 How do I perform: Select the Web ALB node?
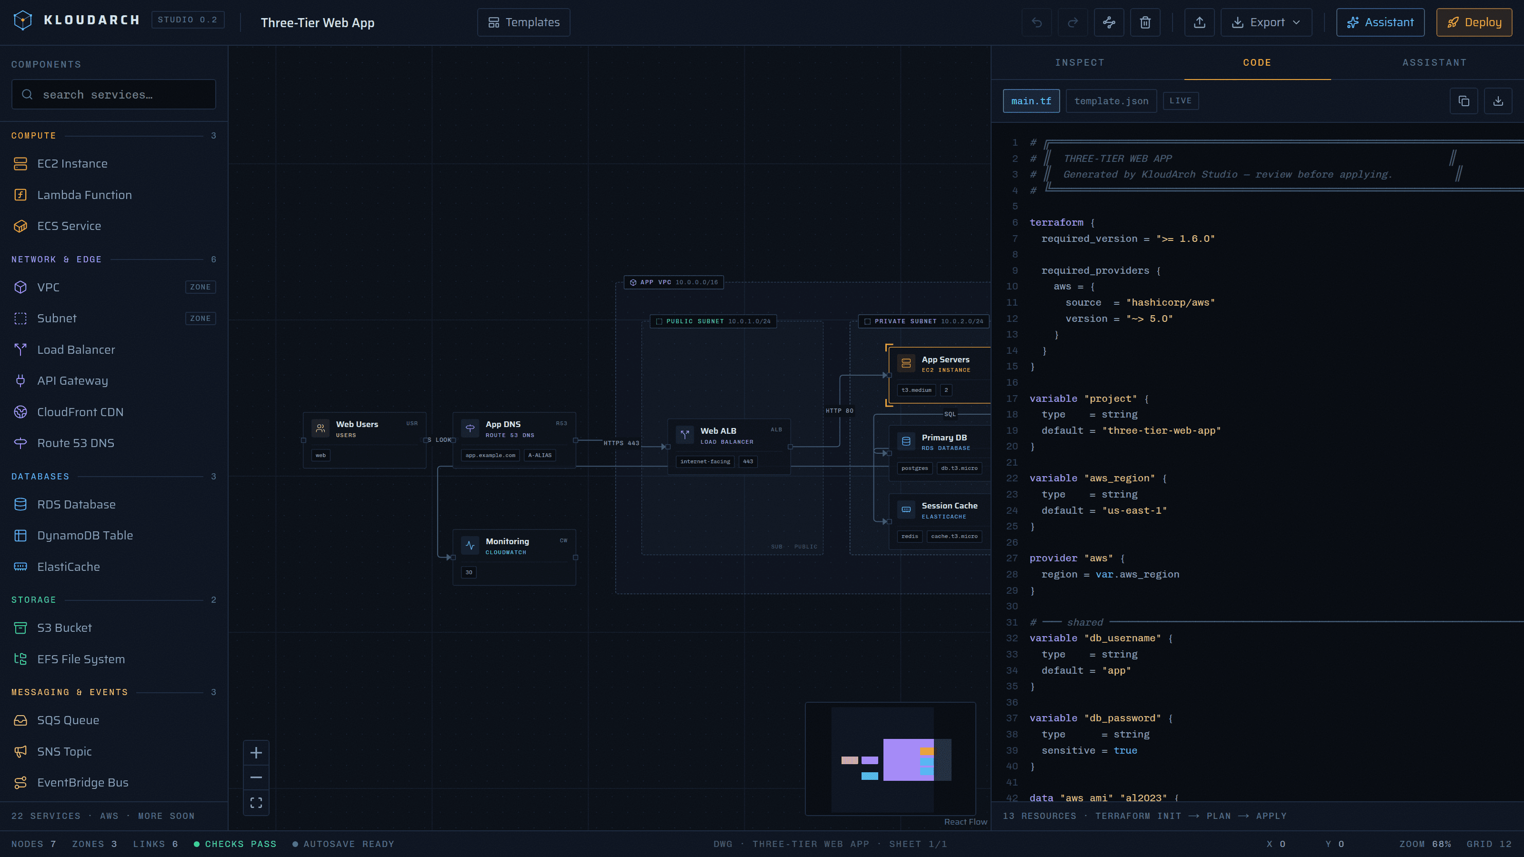[729, 447]
